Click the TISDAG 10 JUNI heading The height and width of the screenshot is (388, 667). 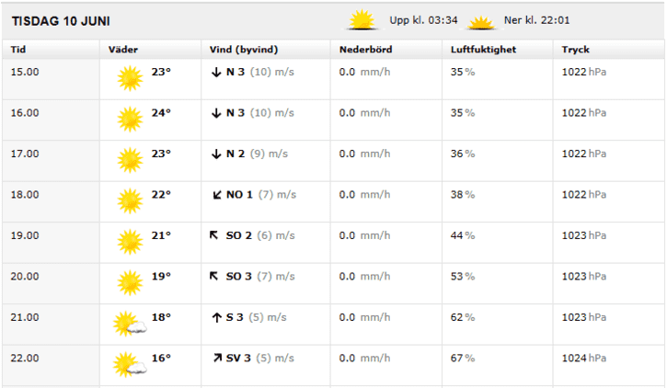tap(61, 21)
